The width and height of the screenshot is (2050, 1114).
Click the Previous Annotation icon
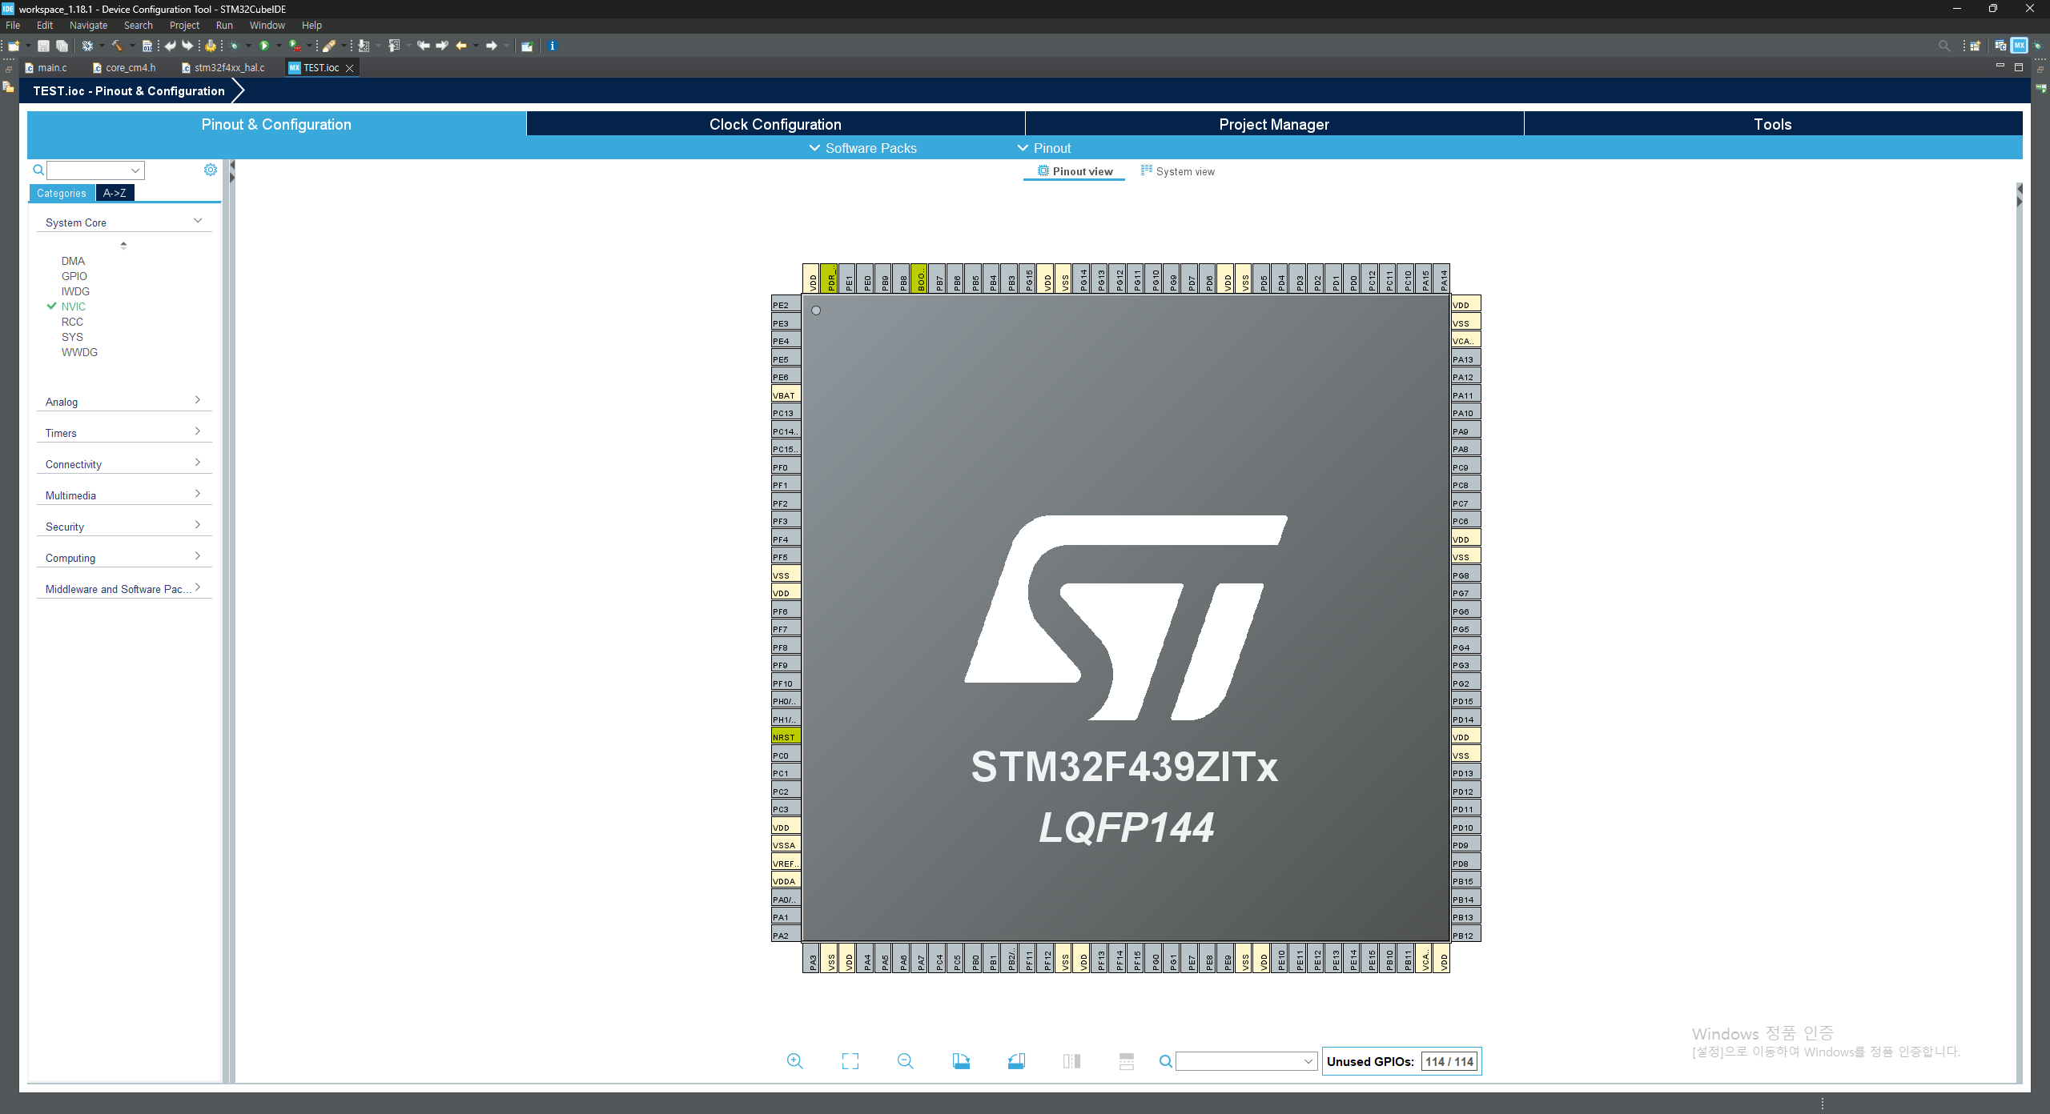tap(394, 46)
